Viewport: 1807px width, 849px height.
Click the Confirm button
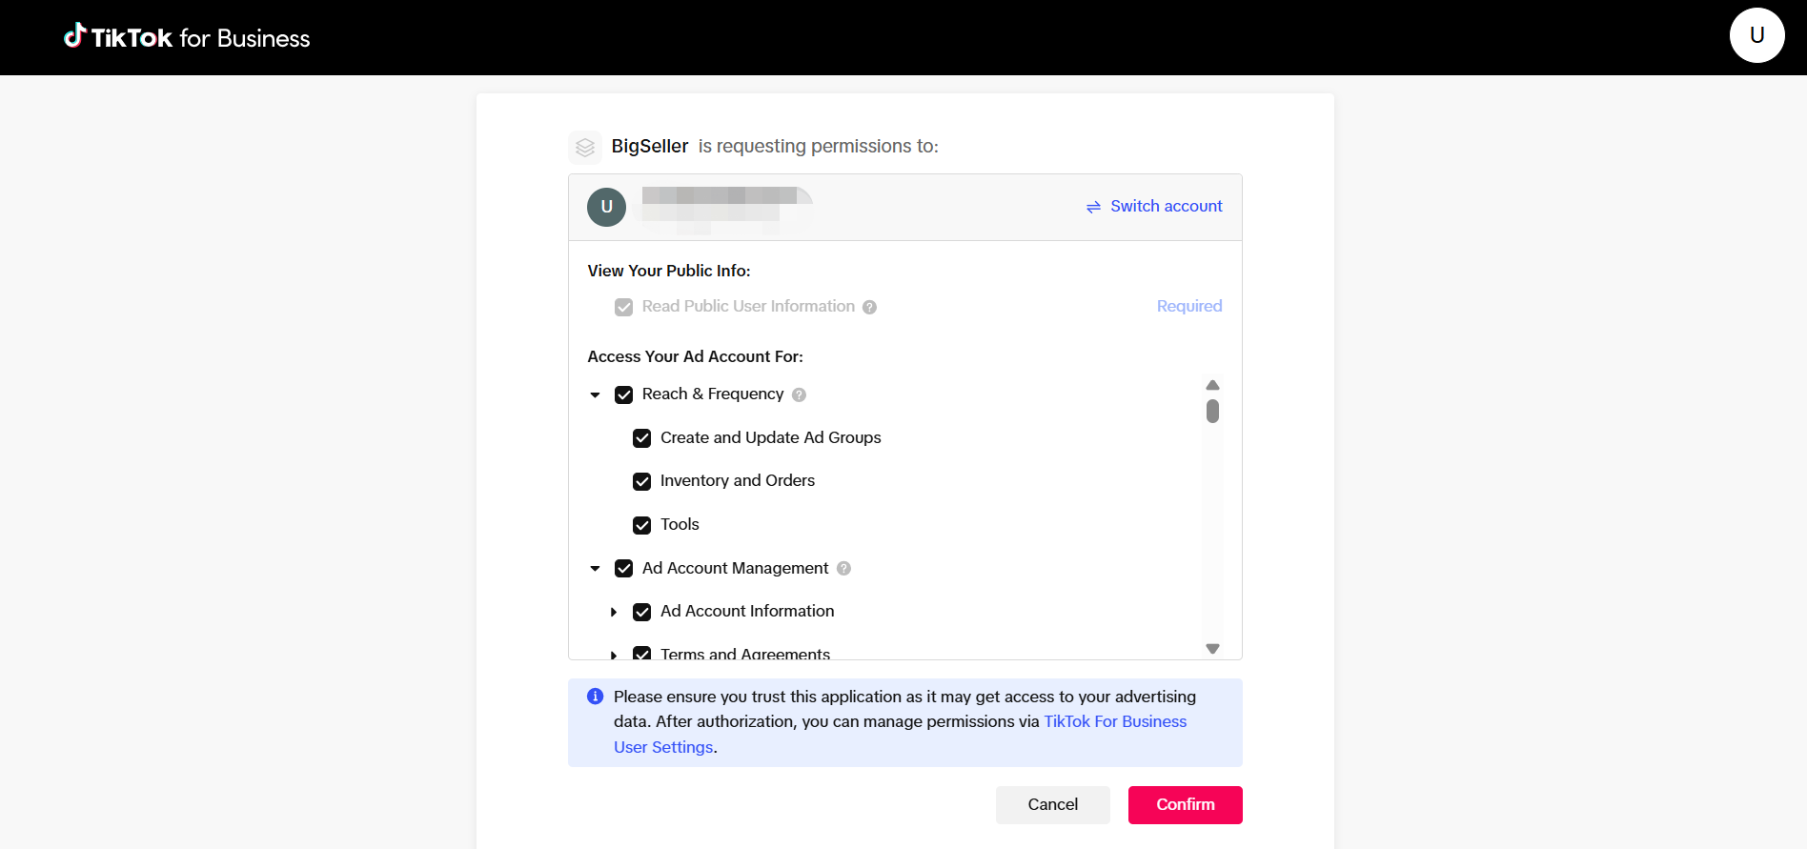[x=1185, y=805]
